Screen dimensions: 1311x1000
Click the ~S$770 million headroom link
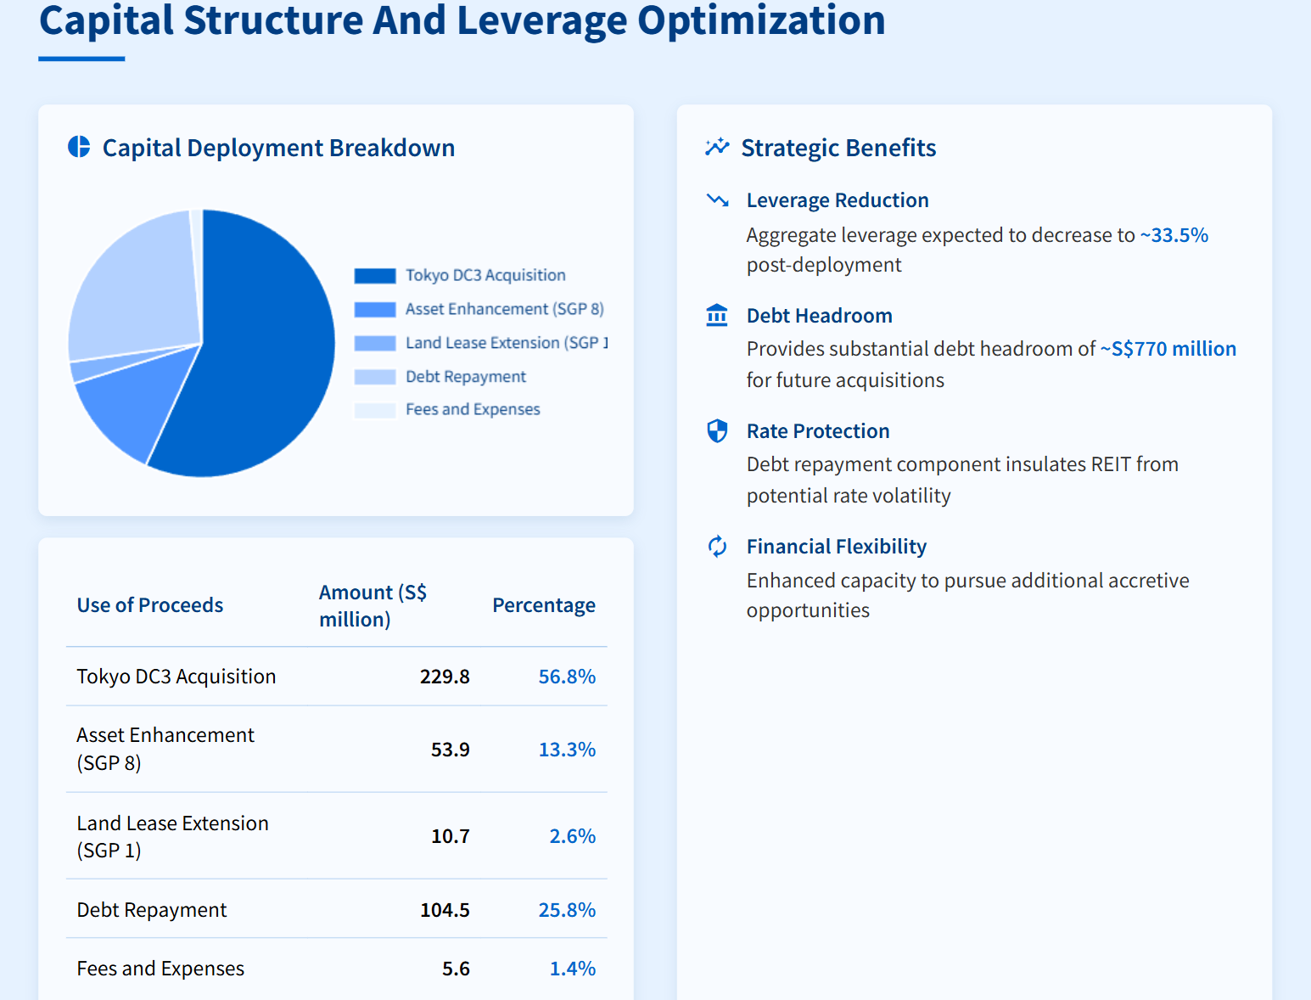tap(1168, 348)
